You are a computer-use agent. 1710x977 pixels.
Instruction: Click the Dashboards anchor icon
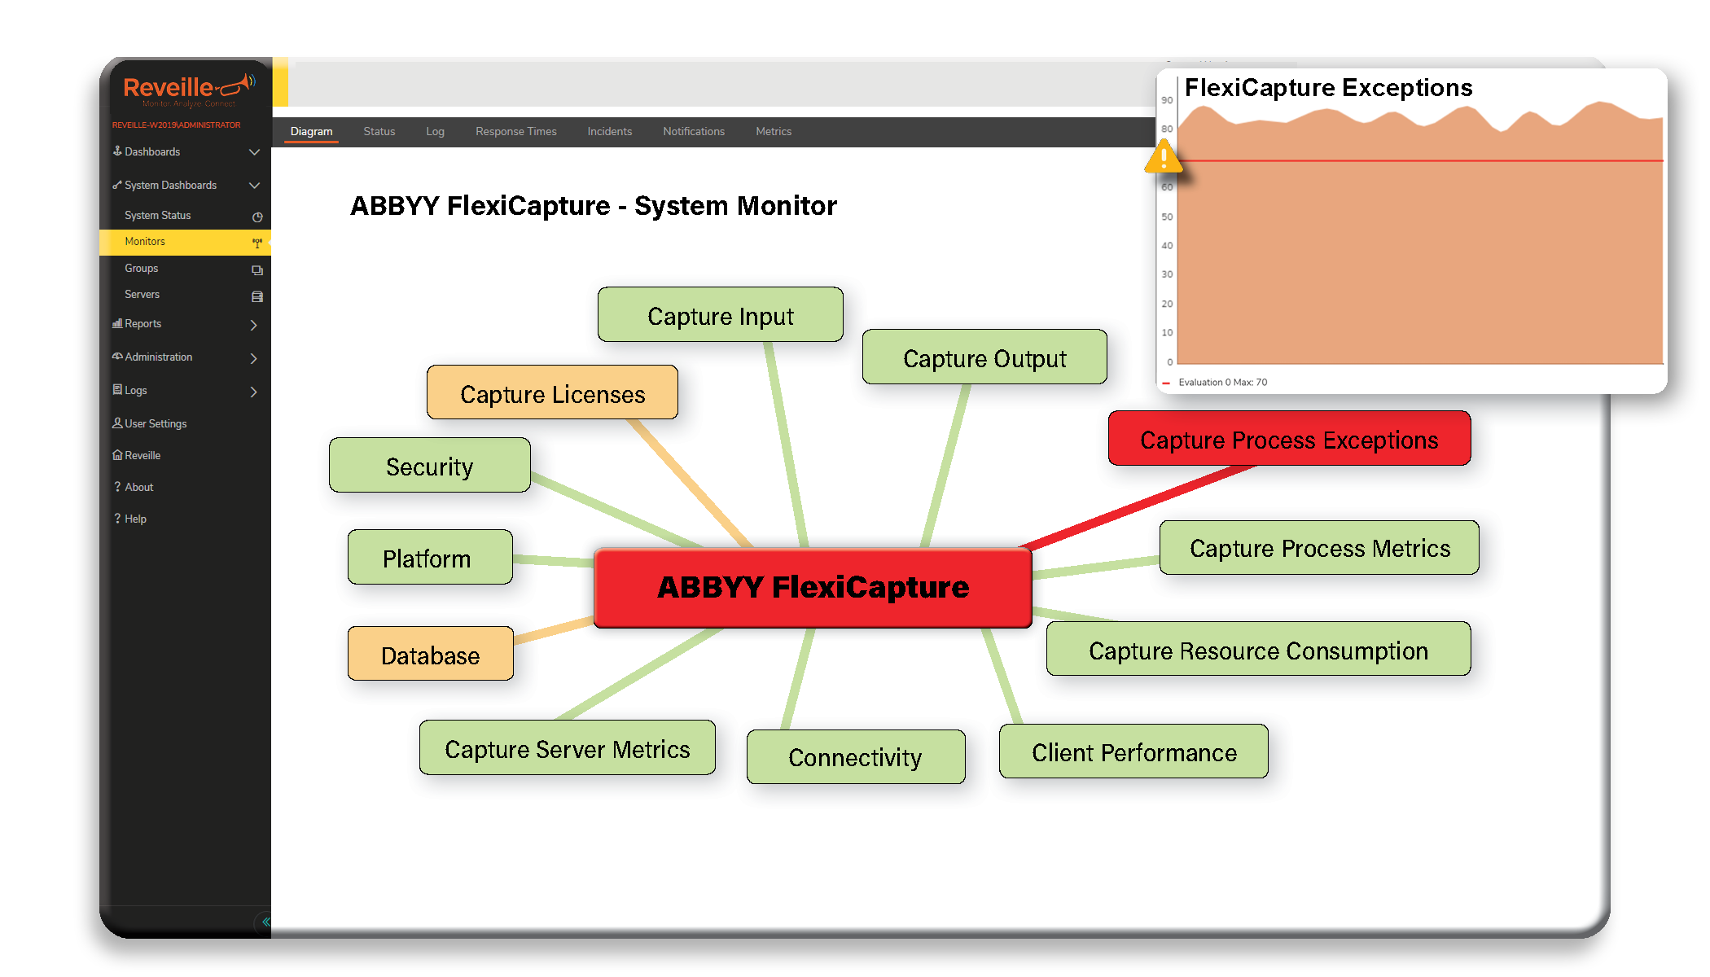[117, 151]
